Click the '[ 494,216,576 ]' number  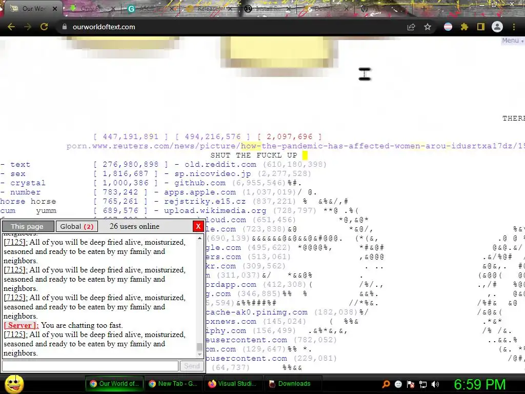pyautogui.click(x=213, y=136)
